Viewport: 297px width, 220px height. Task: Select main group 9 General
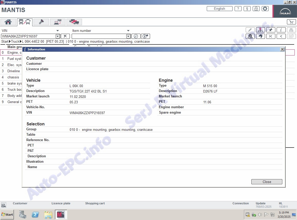click(x=11, y=102)
